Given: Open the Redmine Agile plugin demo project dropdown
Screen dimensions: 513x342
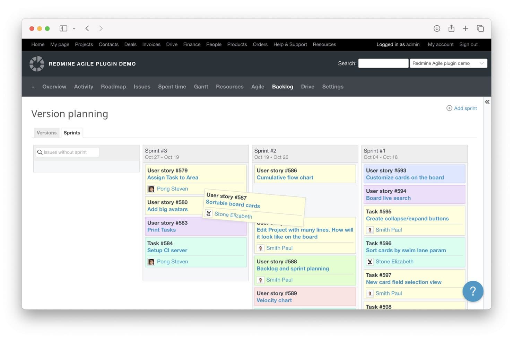Looking at the screenshot, I should pos(448,63).
